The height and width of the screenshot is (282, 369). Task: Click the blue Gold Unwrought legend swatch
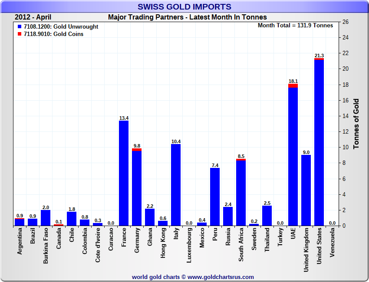click(x=20, y=27)
